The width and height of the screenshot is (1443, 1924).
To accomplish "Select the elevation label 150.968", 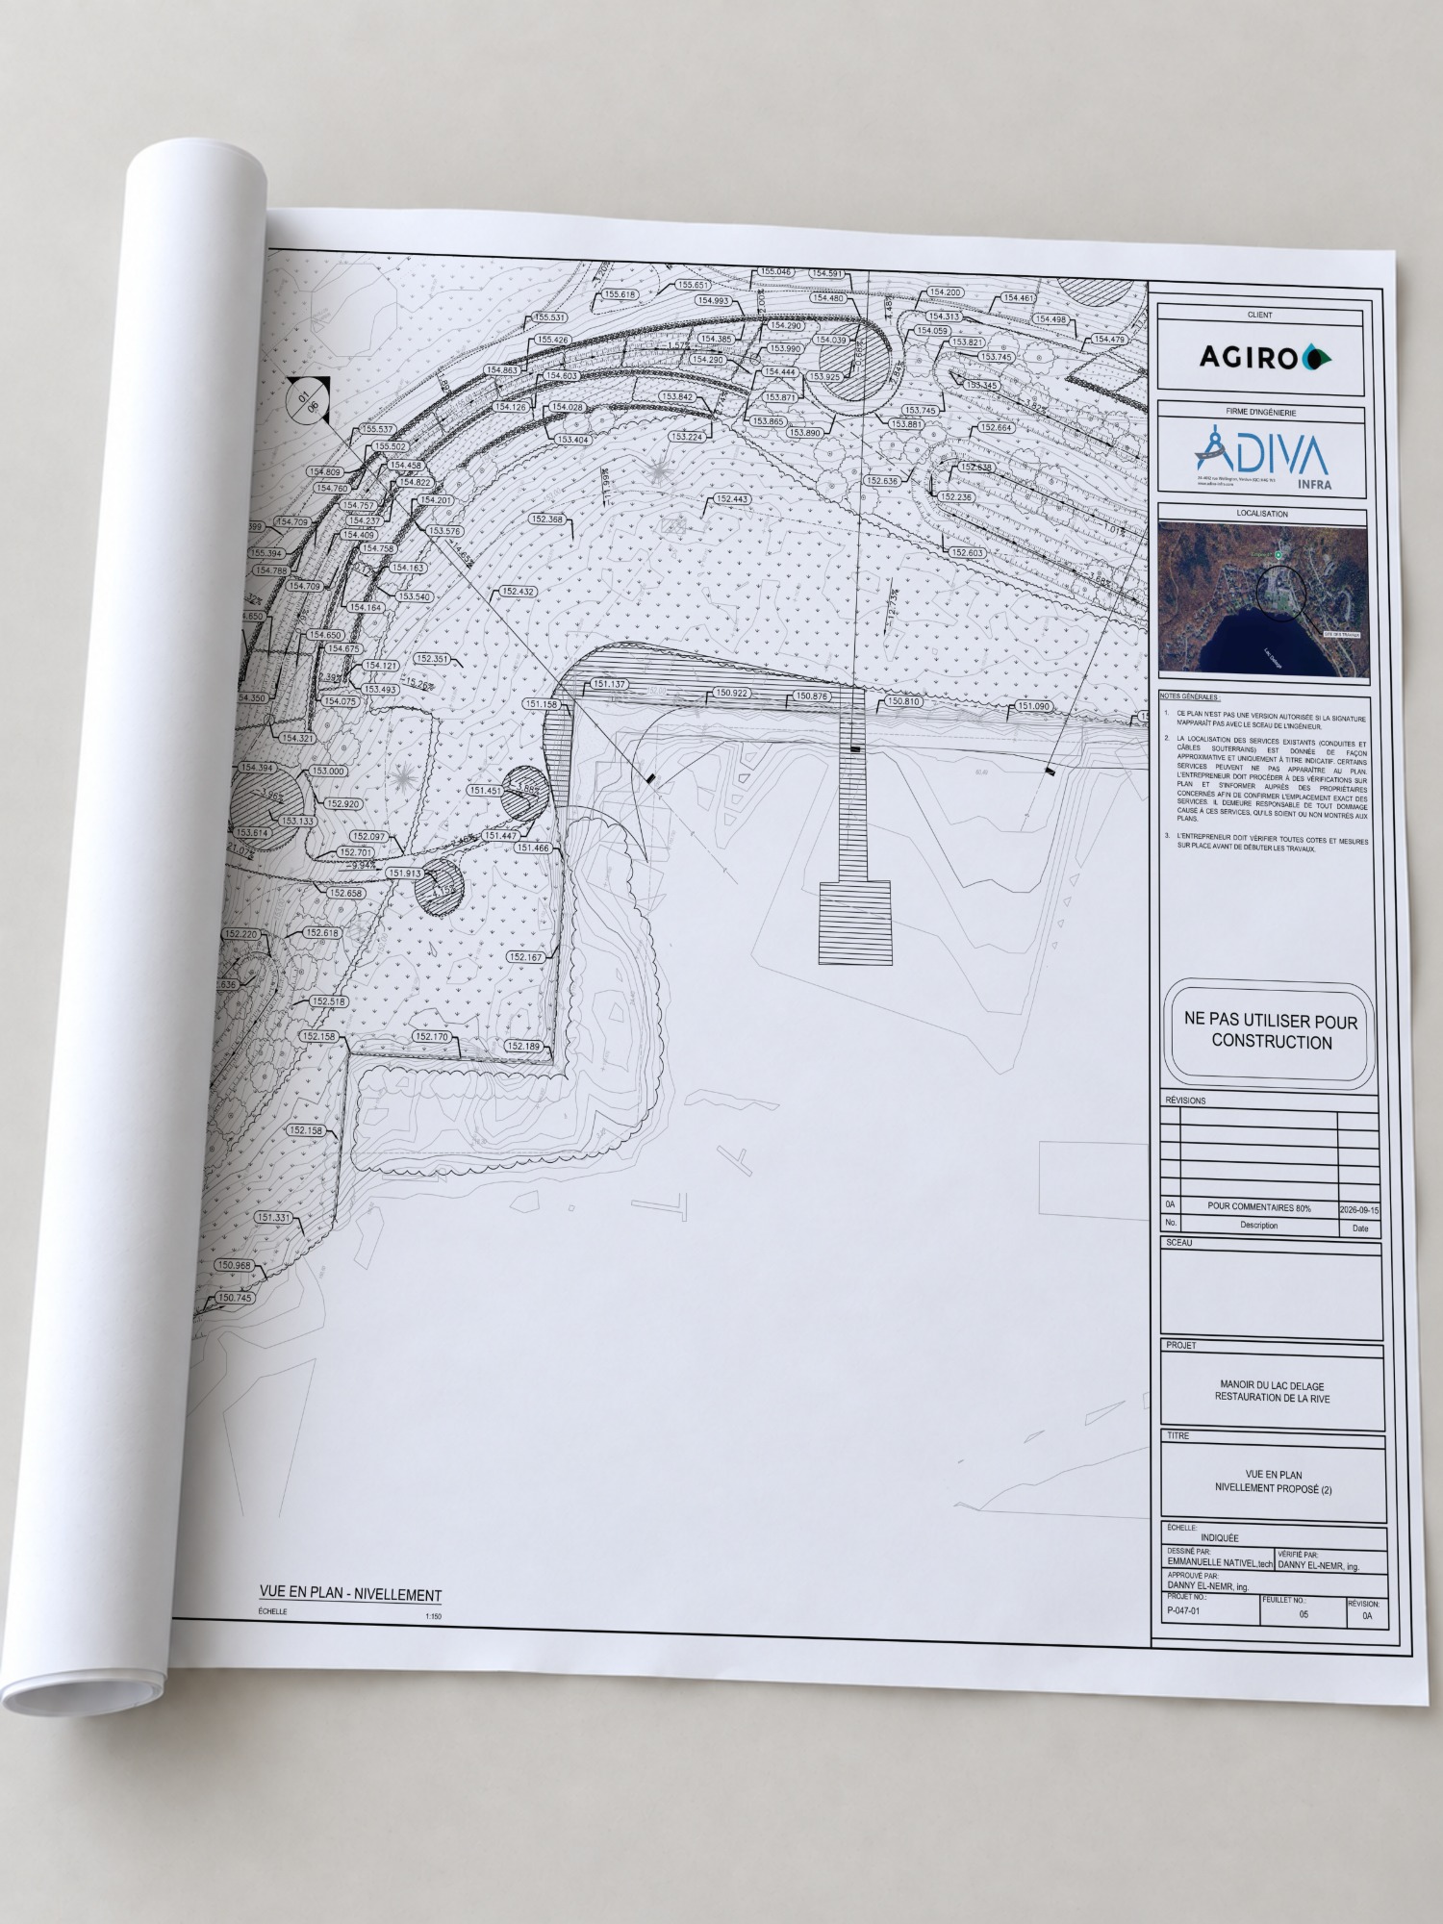I will click(x=234, y=1266).
